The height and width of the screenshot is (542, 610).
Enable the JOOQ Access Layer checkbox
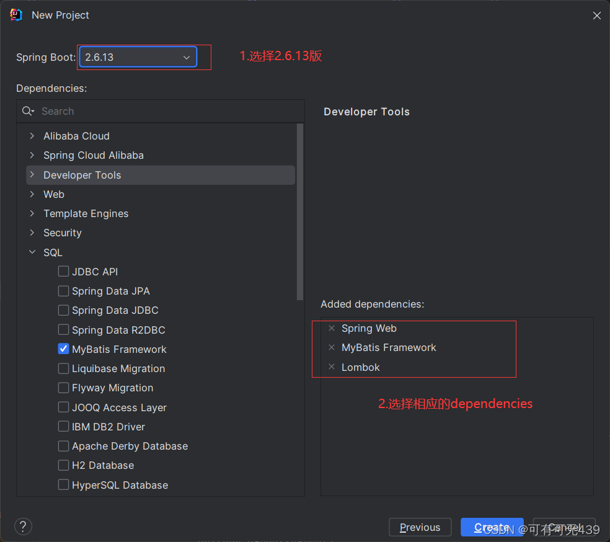click(x=63, y=407)
